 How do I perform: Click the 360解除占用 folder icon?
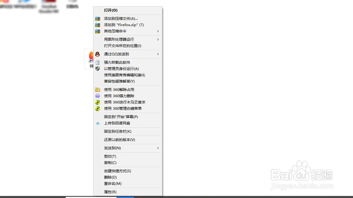(x=97, y=90)
